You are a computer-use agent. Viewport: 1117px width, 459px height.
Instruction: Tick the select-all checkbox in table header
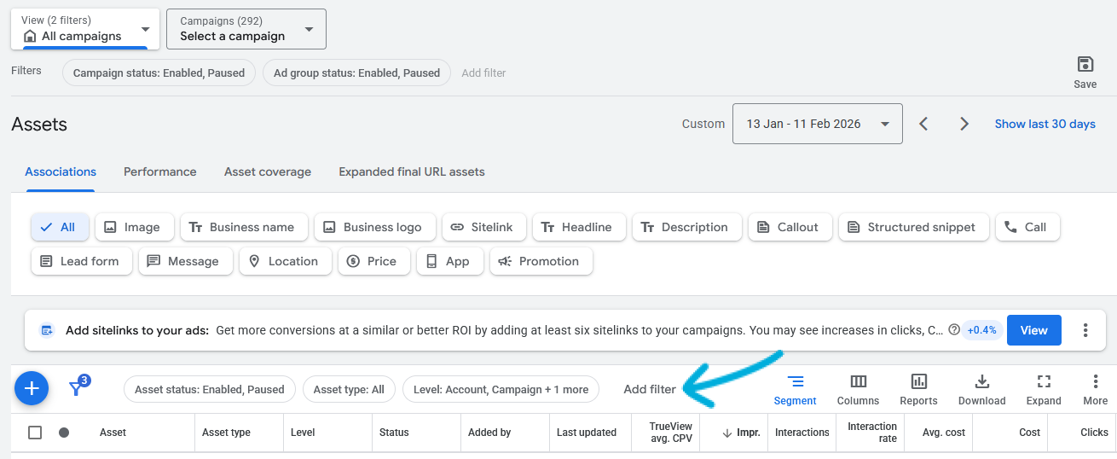(35, 433)
